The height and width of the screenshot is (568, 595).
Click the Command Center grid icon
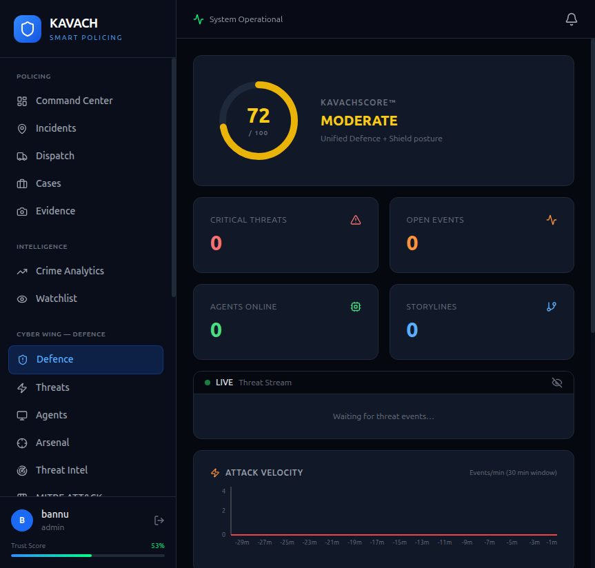pos(22,101)
